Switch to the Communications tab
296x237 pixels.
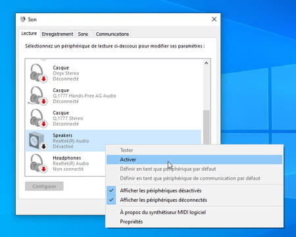pos(112,34)
